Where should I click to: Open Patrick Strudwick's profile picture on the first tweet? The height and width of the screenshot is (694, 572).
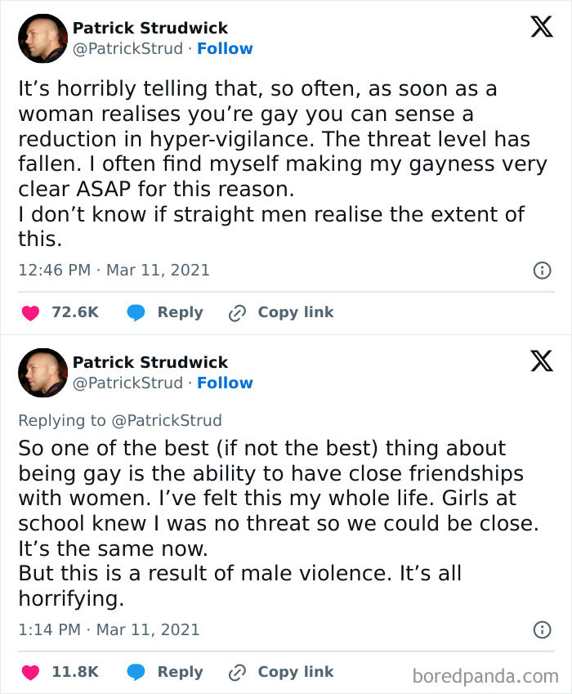click(42, 38)
